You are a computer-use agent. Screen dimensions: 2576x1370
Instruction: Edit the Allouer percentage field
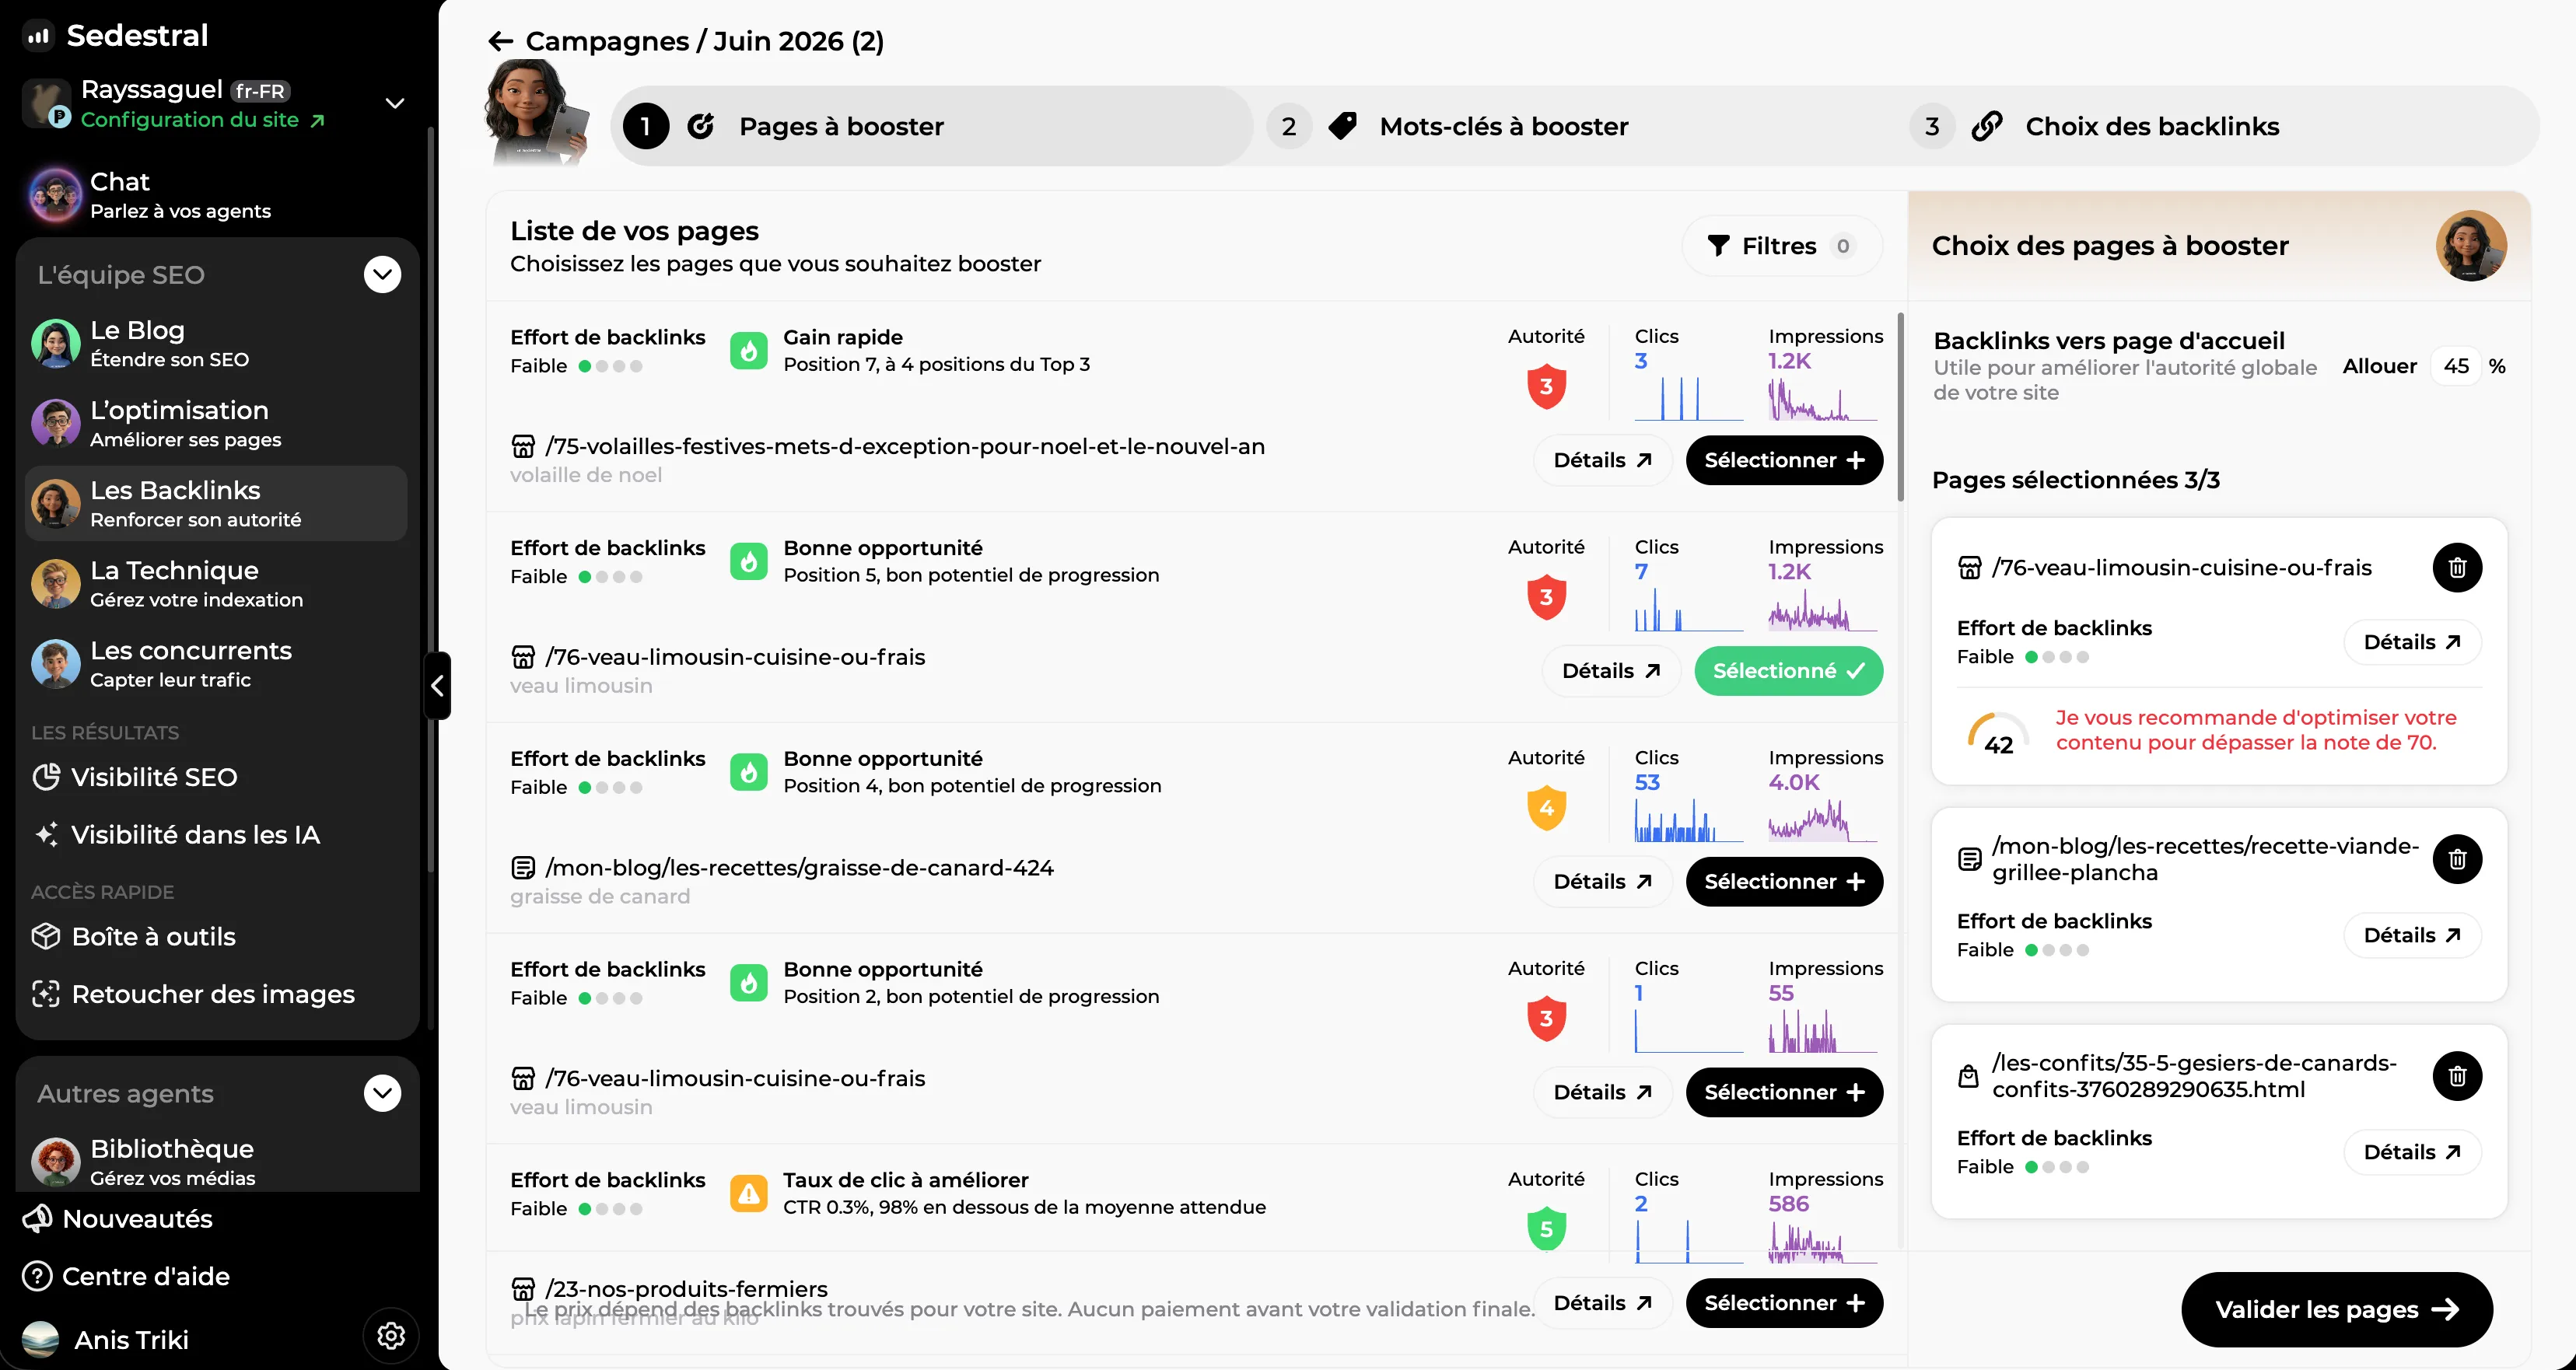2455,367
